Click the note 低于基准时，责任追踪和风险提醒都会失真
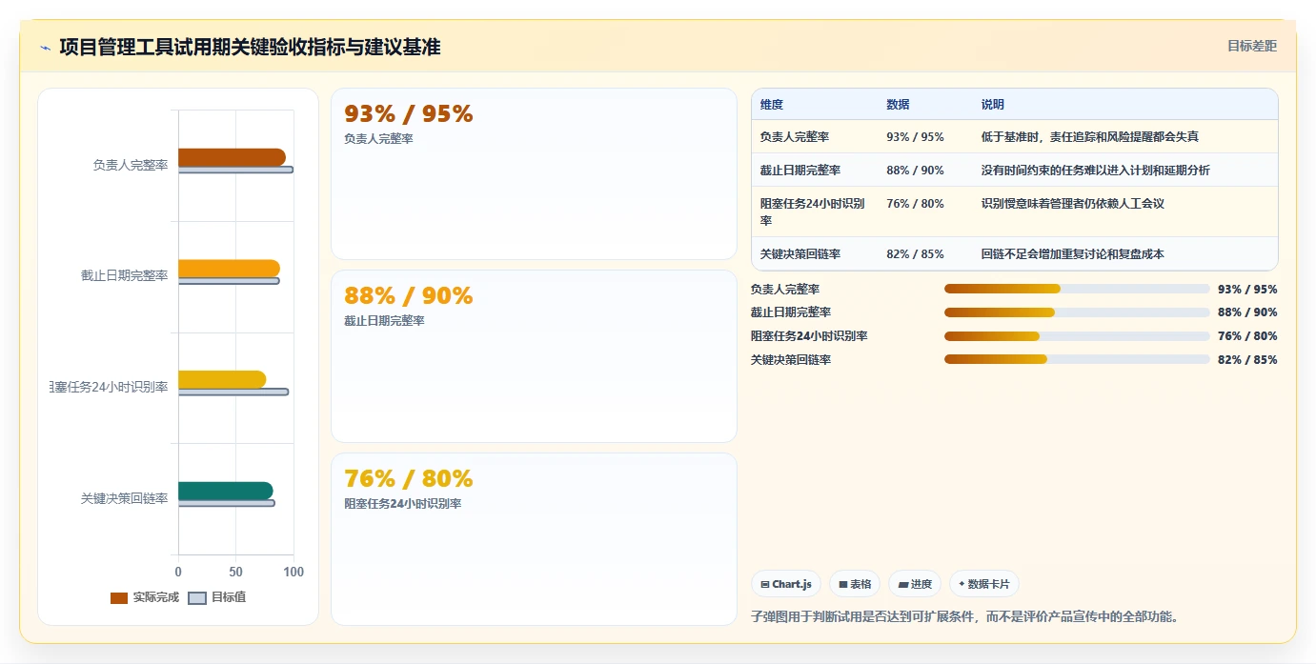This screenshot has height=664, width=1316. pyautogui.click(x=1090, y=137)
